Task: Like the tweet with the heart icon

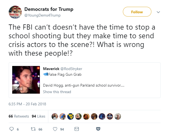Action: point(55,129)
